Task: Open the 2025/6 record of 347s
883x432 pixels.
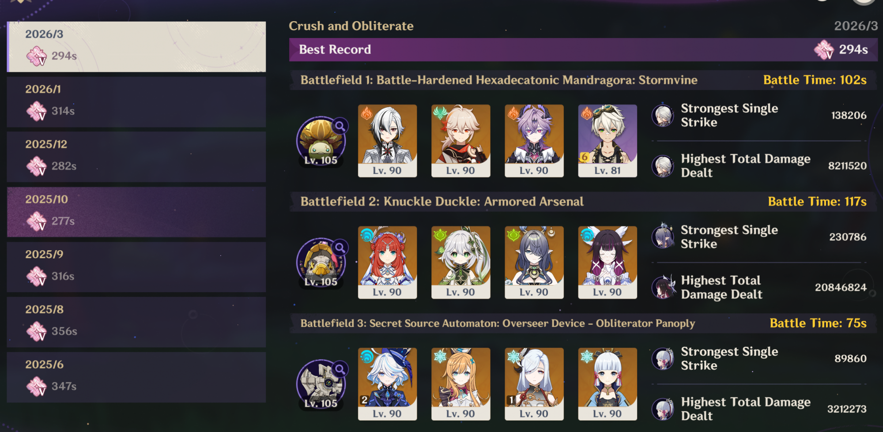Action: point(136,377)
